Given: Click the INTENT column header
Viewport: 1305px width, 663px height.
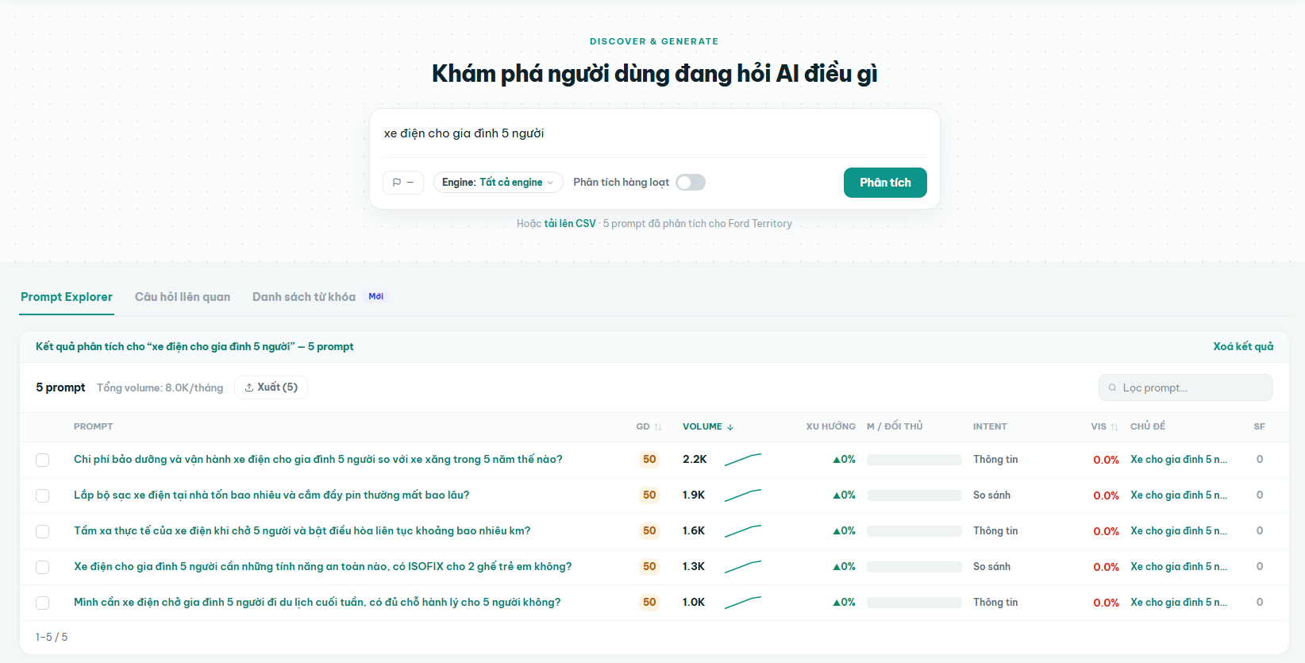Looking at the screenshot, I should [x=990, y=426].
